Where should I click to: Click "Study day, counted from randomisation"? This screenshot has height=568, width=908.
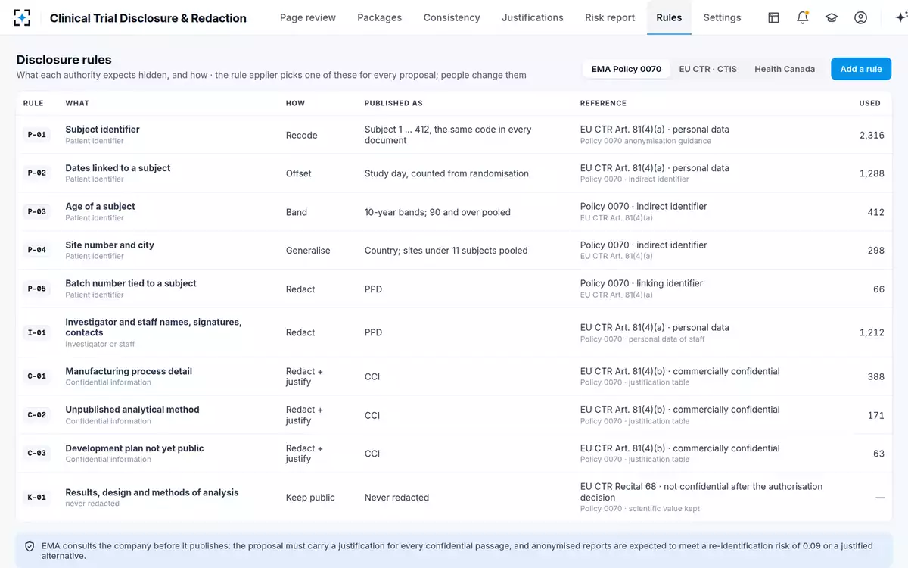tap(446, 173)
